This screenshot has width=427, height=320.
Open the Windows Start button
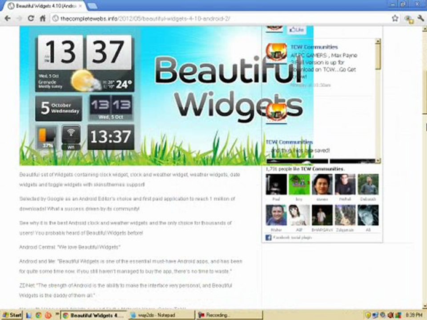pos(12,315)
